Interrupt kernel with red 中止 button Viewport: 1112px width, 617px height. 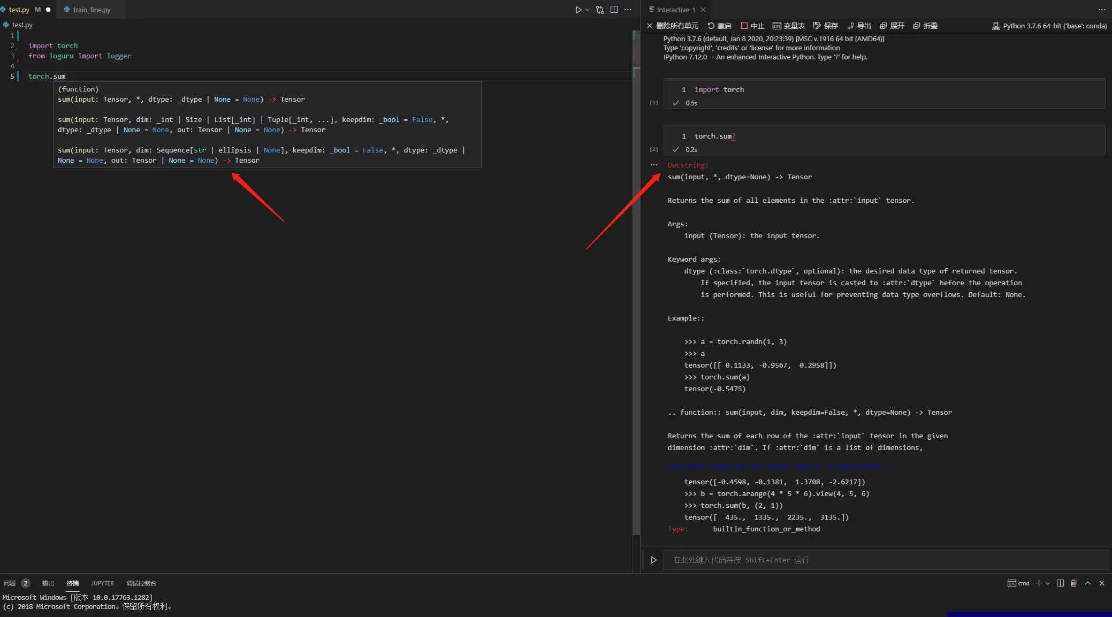click(752, 26)
